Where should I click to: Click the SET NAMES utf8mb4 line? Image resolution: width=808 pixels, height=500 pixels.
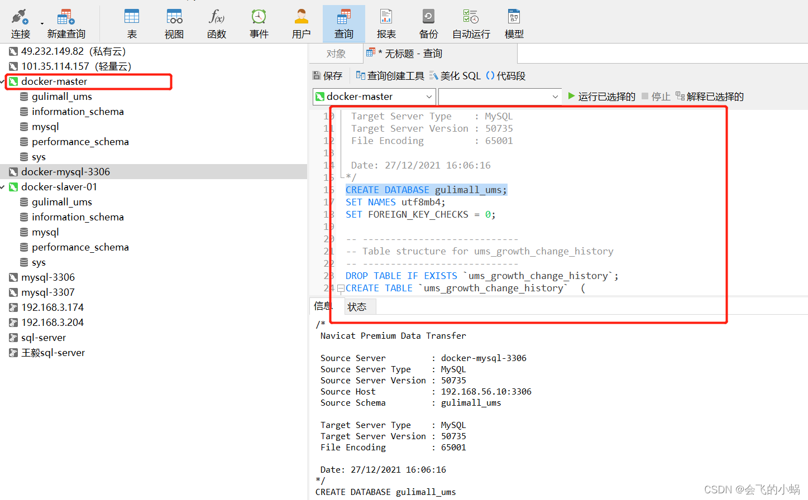click(x=395, y=203)
